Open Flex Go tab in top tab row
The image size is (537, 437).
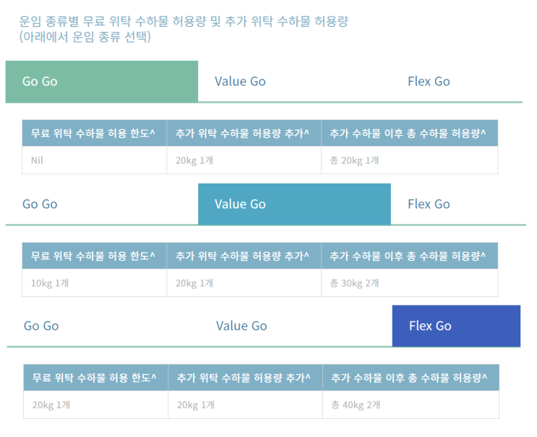(429, 81)
